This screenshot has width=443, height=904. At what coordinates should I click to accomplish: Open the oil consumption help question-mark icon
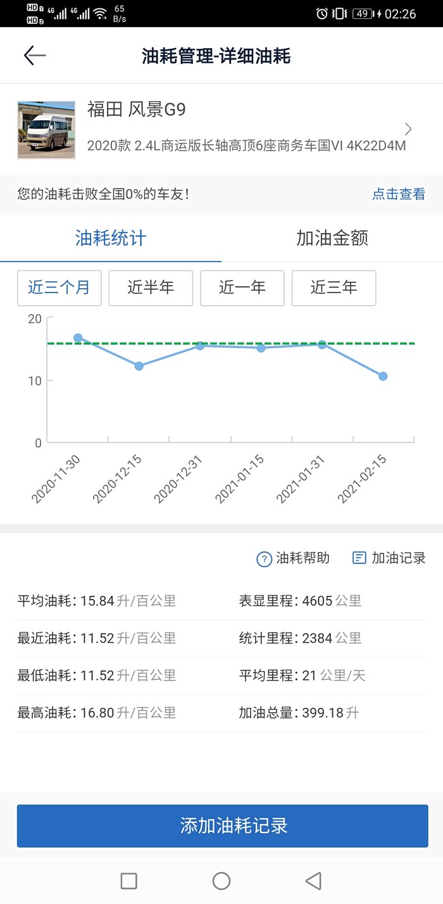[x=264, y=559]
